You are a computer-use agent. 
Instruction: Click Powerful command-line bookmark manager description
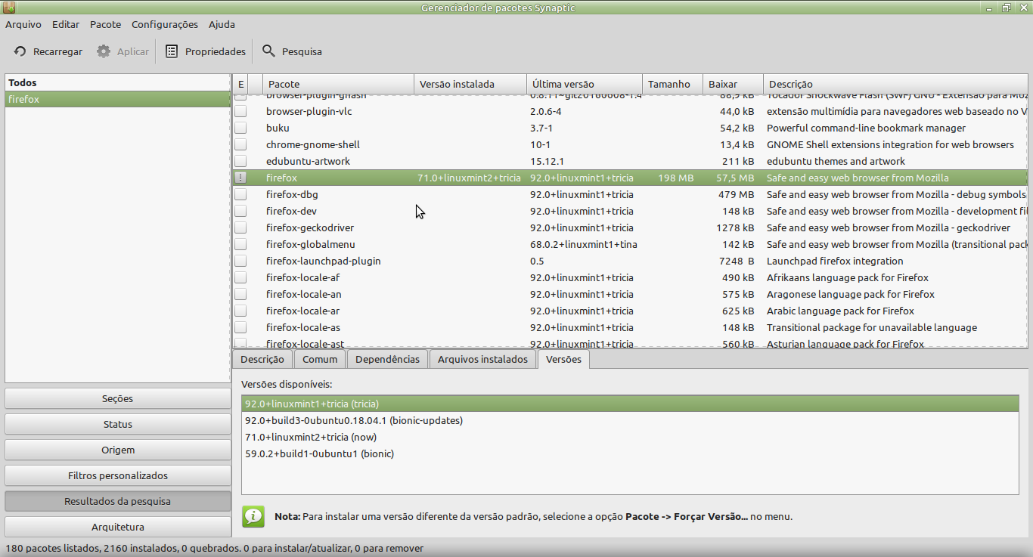[866, 128]
